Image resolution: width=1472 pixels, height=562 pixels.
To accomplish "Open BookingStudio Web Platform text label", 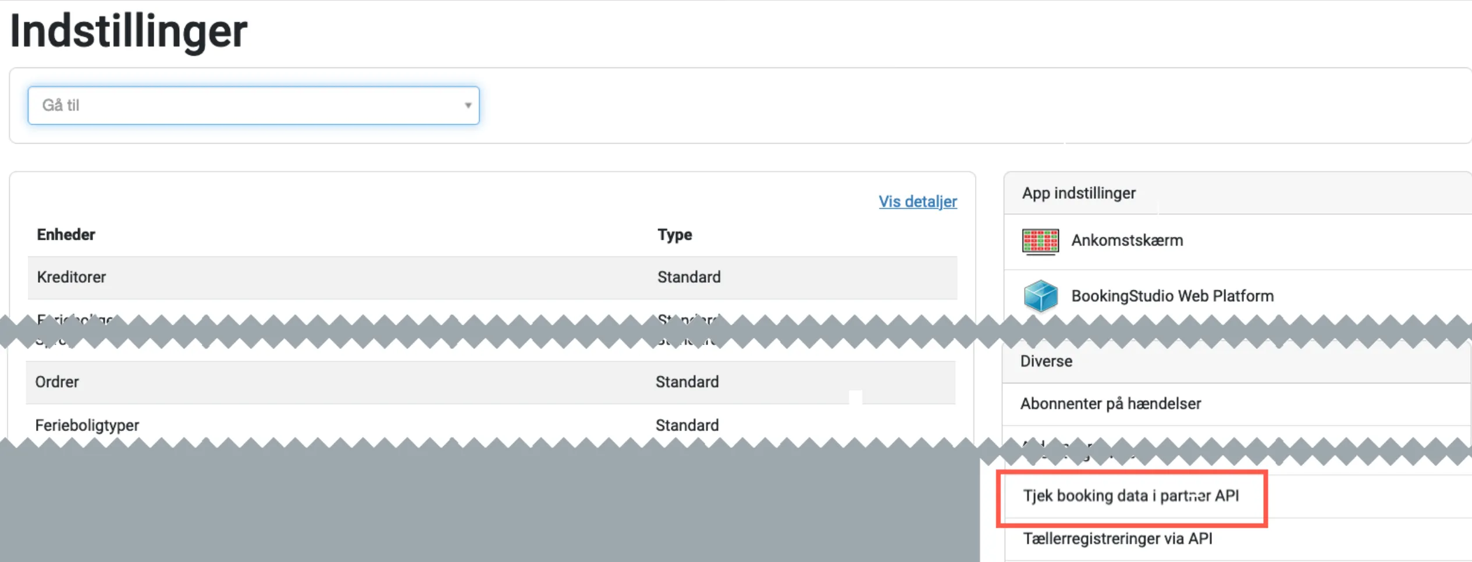I will coord(1172,296).
